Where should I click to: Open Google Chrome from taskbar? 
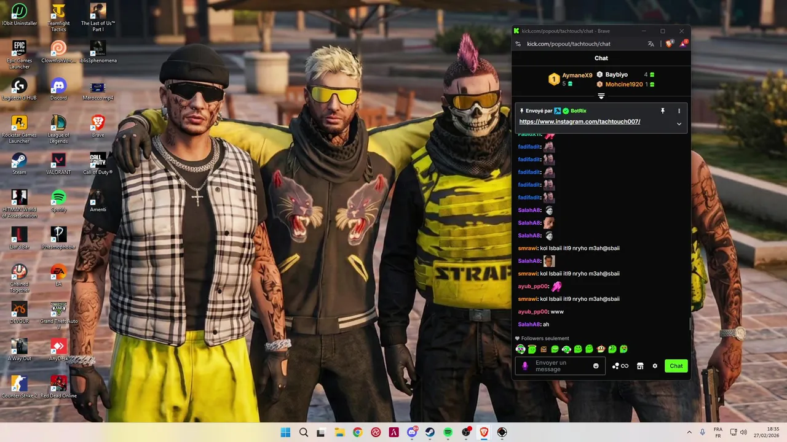click(x=357, y=432)
